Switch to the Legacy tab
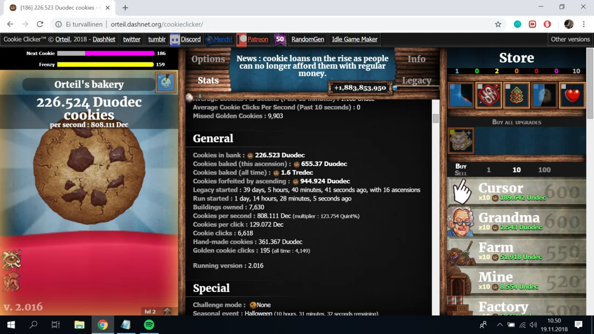594x334 pixels. [416, 81]
